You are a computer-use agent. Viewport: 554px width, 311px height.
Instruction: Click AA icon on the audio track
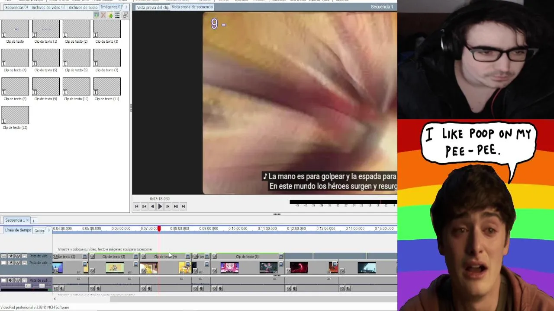point(18,280)
